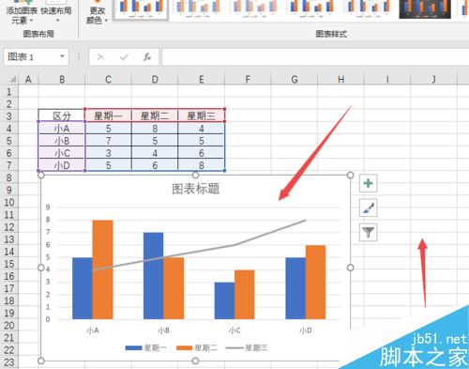Click the 星期一 legend entry
The height and width of the screenshot is (369, 469).
(146, 347)
